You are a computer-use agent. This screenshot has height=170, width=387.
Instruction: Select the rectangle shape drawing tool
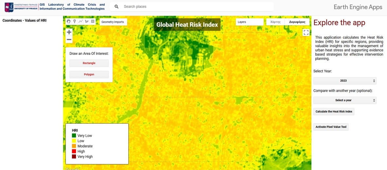[x=93, y=22]
